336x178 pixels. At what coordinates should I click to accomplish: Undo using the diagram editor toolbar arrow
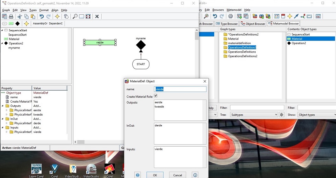pos(42,17)
